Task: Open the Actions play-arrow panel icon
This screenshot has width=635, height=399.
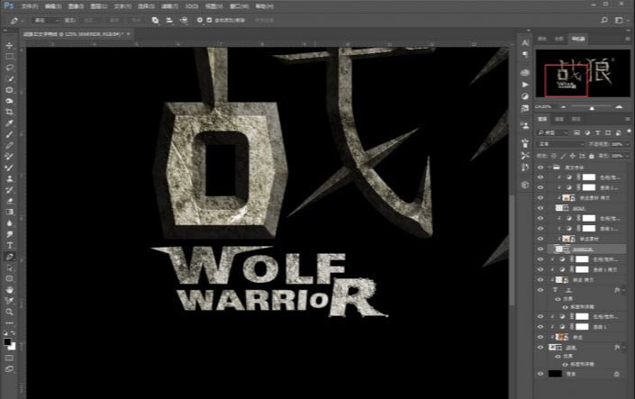Action: (525, 85)
